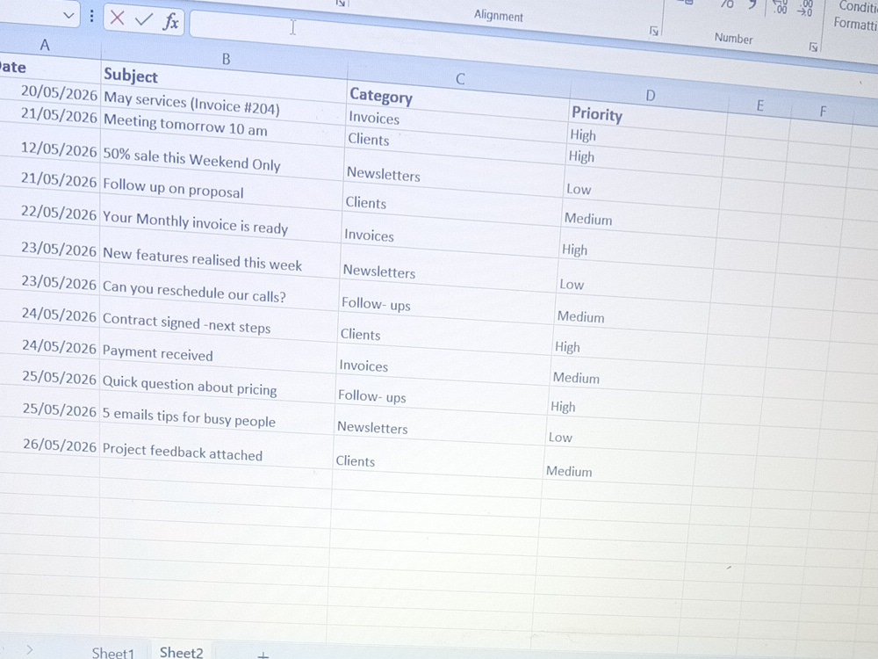Add a new sheet with plus
The image size is (878, 659).
(263, 655)
